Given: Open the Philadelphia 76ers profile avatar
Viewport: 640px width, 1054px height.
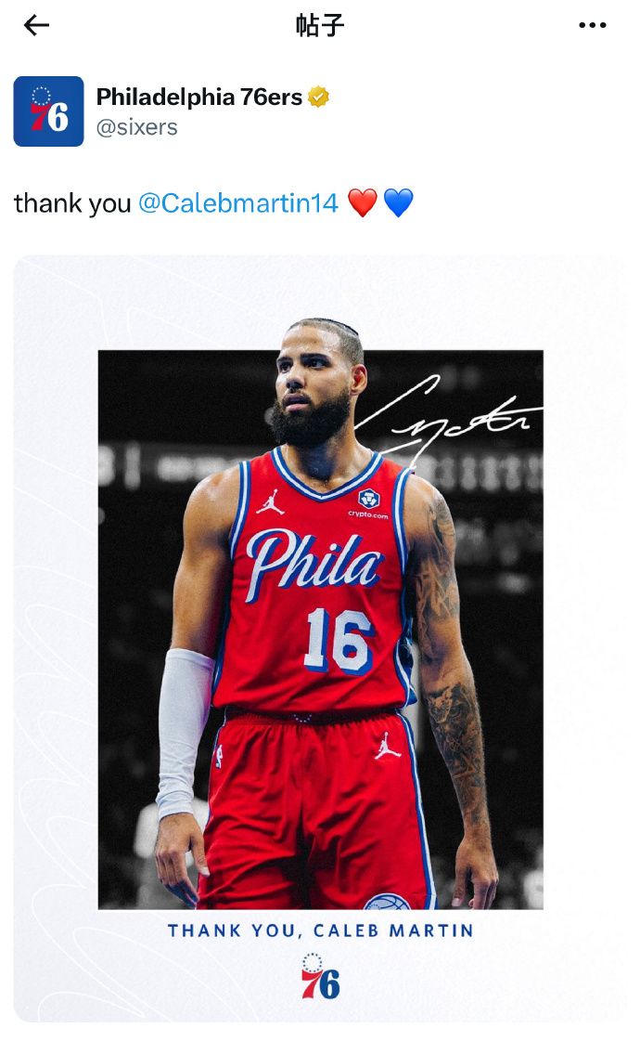Looking at the screenshot, I should click(x=48, y=111).
